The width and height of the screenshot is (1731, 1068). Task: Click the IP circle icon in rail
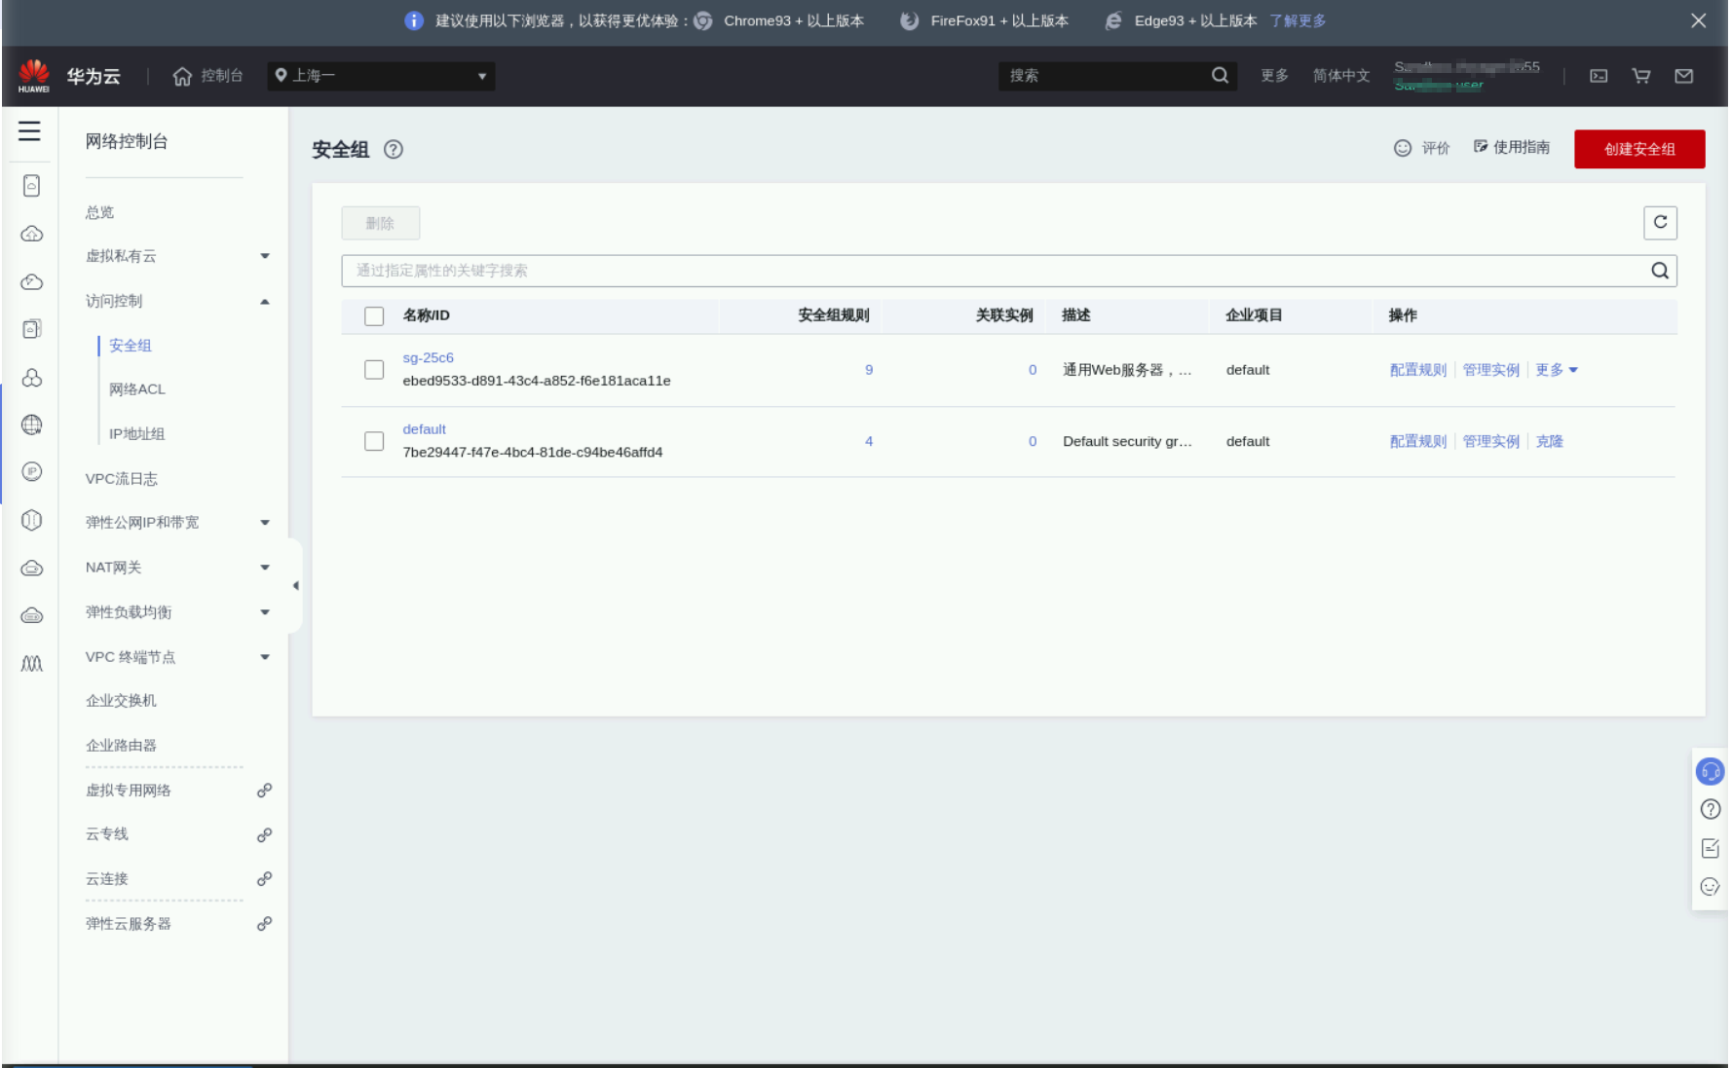click(32, 472)
